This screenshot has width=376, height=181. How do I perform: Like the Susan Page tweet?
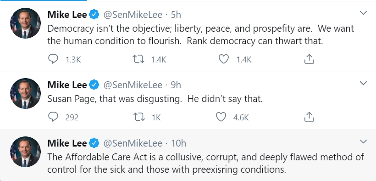pyautogui.click(x=221, y=117)
